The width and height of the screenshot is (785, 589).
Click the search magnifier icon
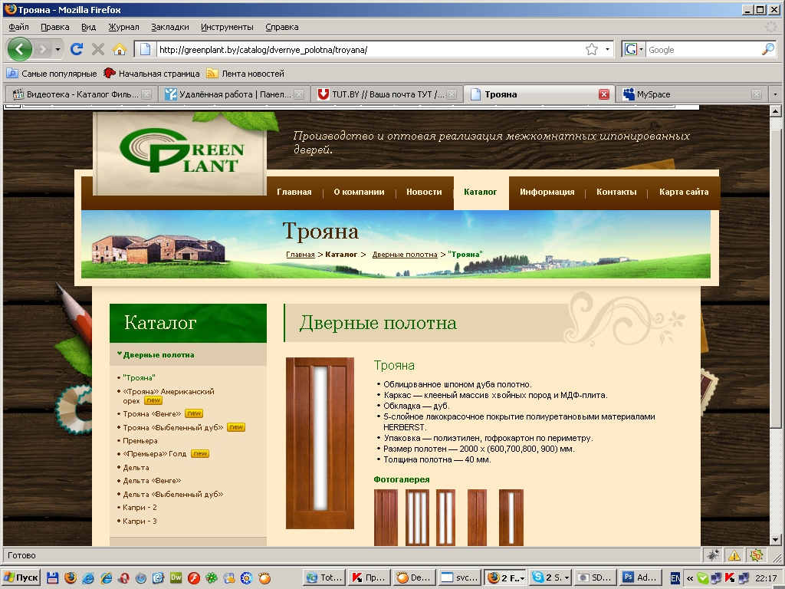[768, 49]
